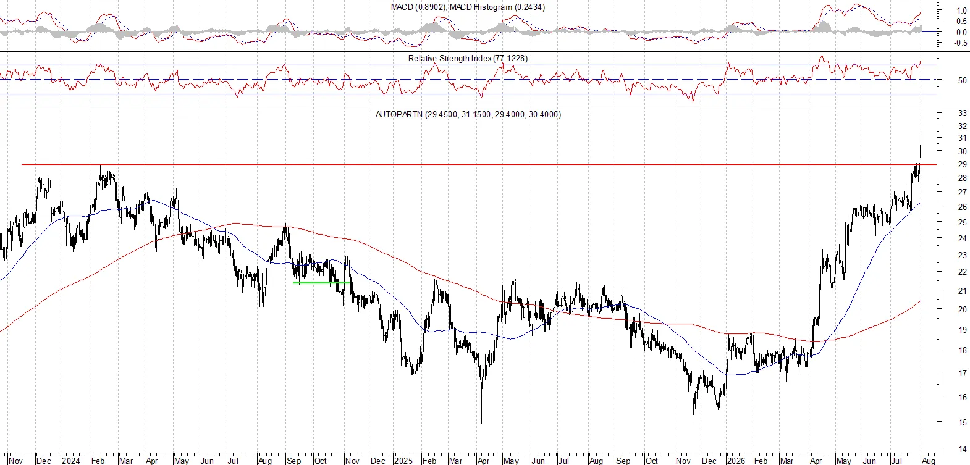
Task: Click the AUTOPARTN price panel title
Action: coord(468,114)
